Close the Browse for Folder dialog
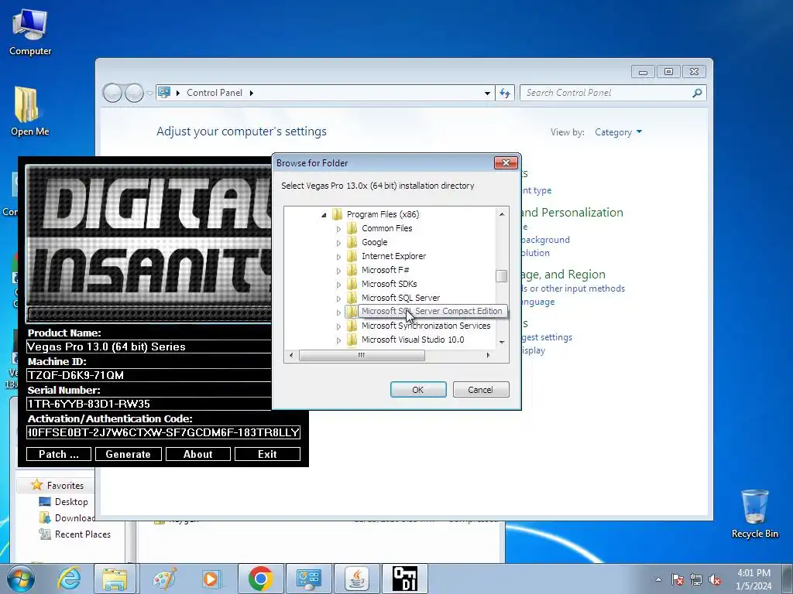Screen dimensions: 793x594 pos(506,162)
